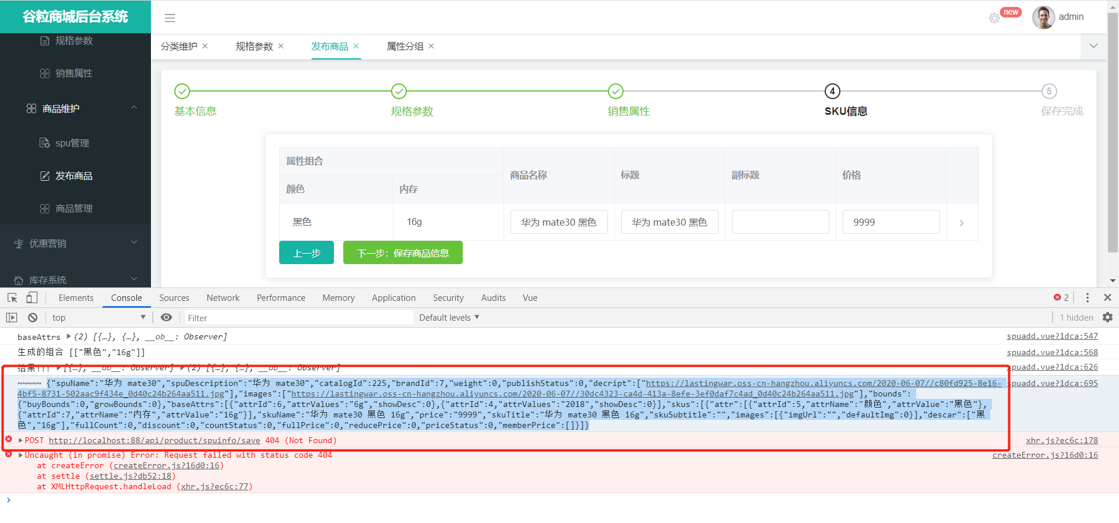Expand the 优惠营销 sidebar group
Viewport: 1119px width, 523px height.
75,243
